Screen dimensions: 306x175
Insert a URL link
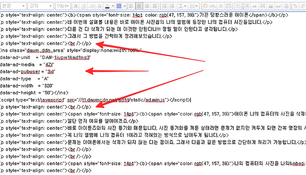[213, 6]
